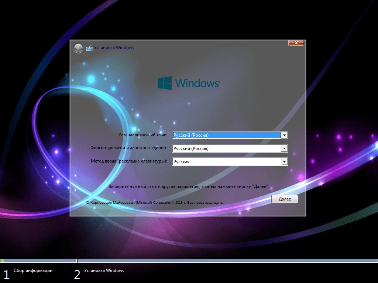The height and width of the screenshot is (283, 378).
Task: Click the instruction text about choosing language
Action: coord(189,186)
